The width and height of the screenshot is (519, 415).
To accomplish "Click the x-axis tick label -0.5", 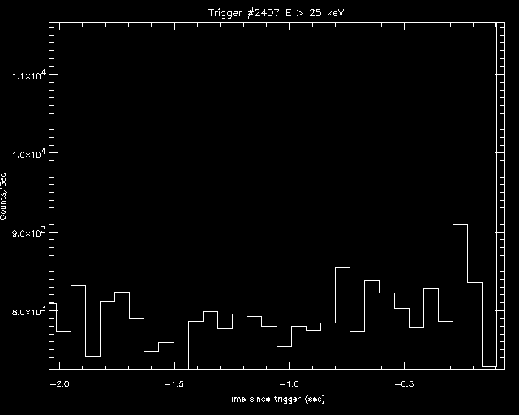I will 404,384.
